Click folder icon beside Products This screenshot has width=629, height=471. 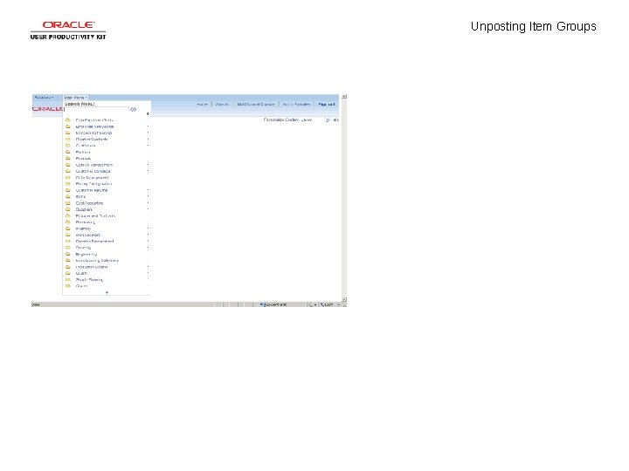[x=68, y=159]
